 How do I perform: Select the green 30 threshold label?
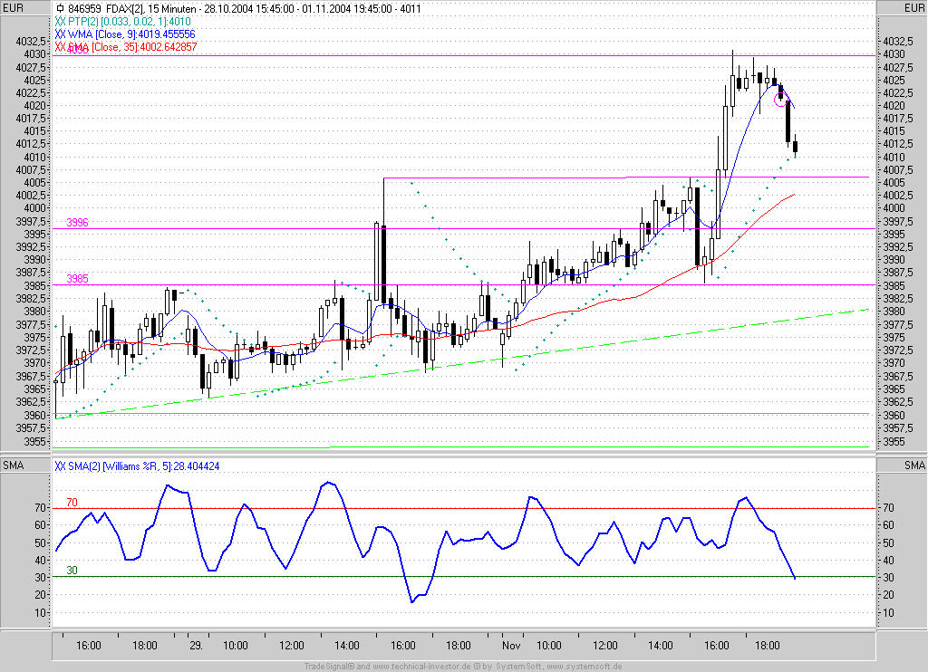[x=72, y=571]
